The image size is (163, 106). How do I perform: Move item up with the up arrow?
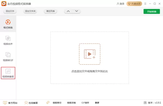pyautogui.click(x=68, y=11)
